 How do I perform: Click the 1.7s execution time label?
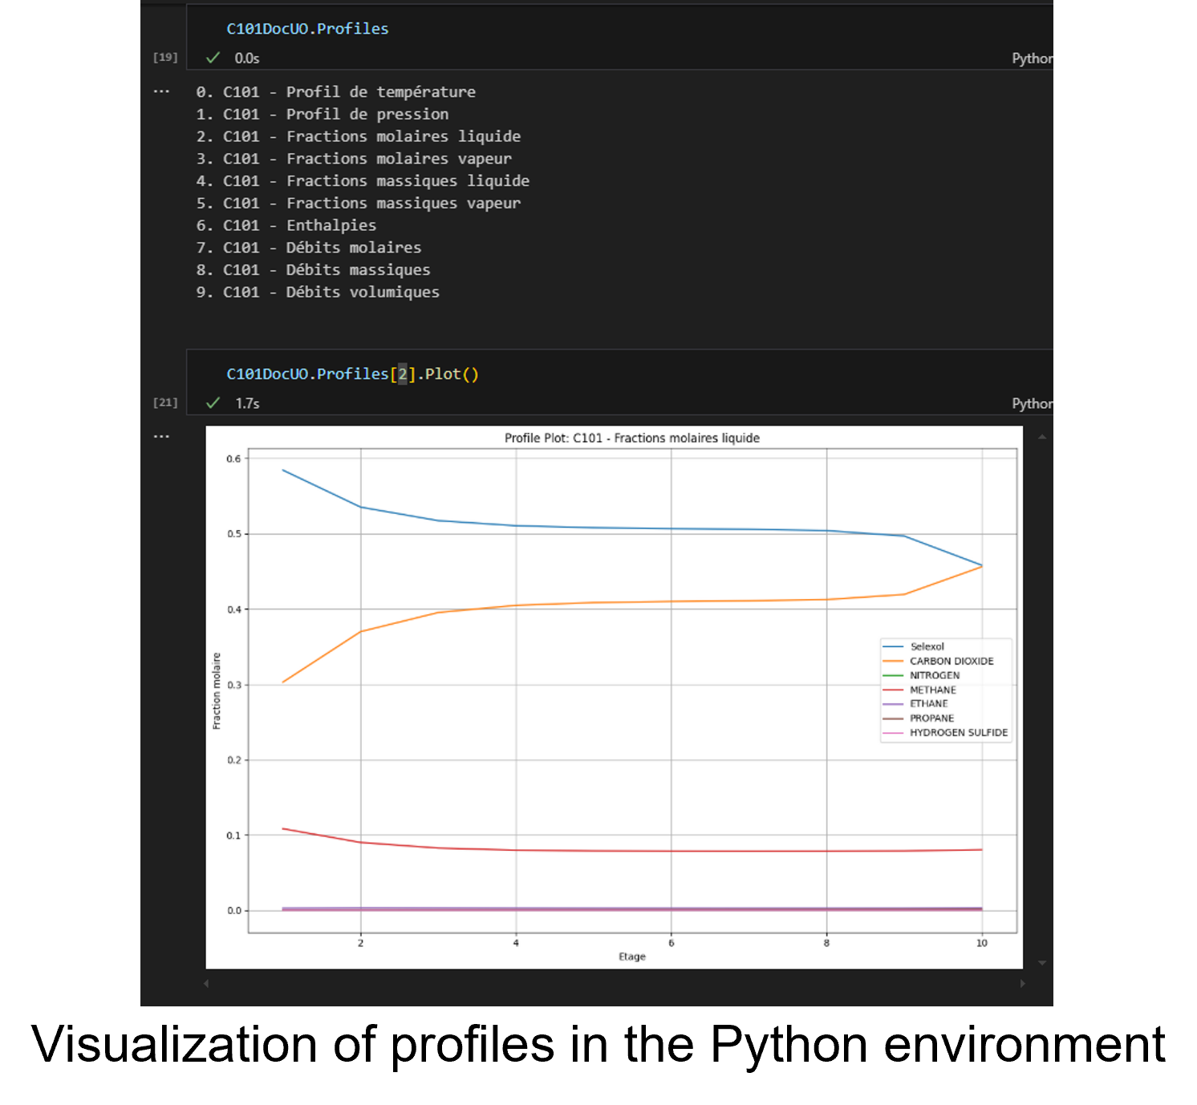coord(247,403)
